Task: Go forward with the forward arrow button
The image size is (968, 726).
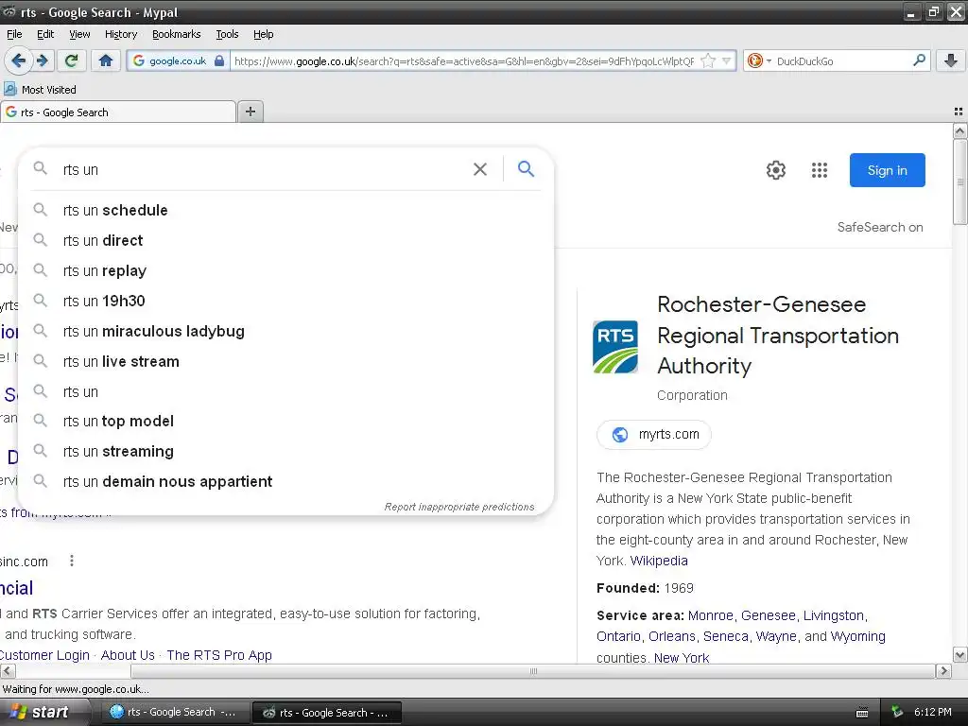Action: (42, 60)
